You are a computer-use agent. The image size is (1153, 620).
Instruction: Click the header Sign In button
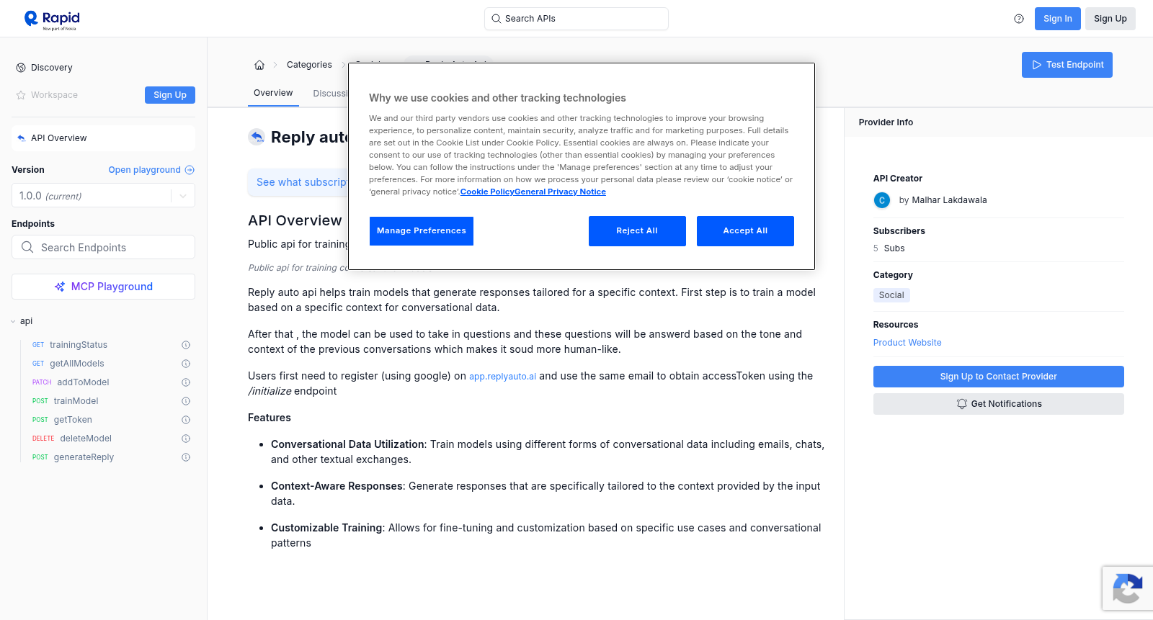1058,19
